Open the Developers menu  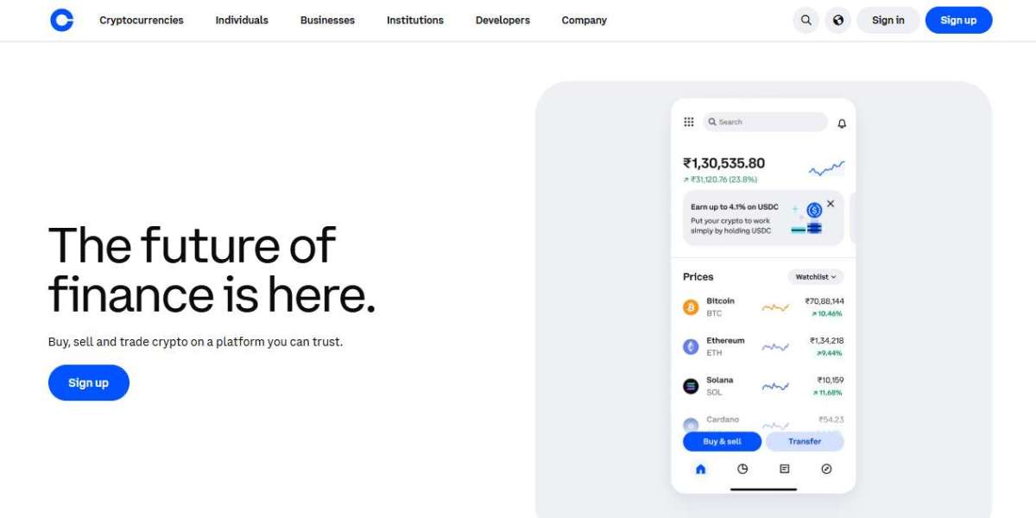coord(502,20)
